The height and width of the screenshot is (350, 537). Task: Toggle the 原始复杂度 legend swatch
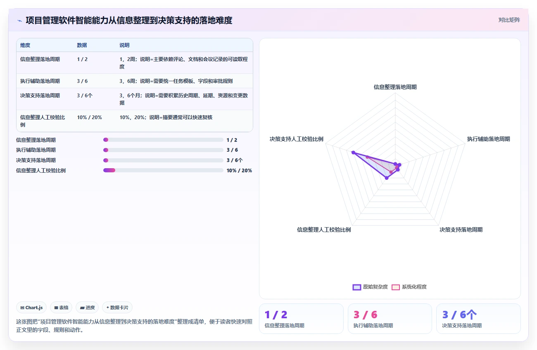pyautogui.click(x=357, y=287)
